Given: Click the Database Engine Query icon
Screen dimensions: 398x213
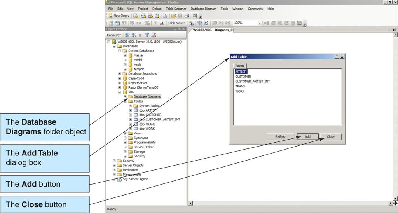Looking at the screenshot, I should 136,16.
